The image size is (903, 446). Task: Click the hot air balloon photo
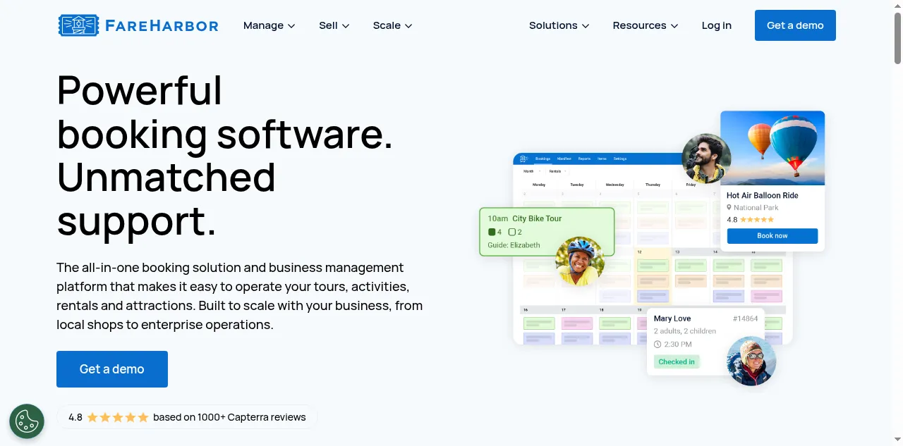(772, 148)
